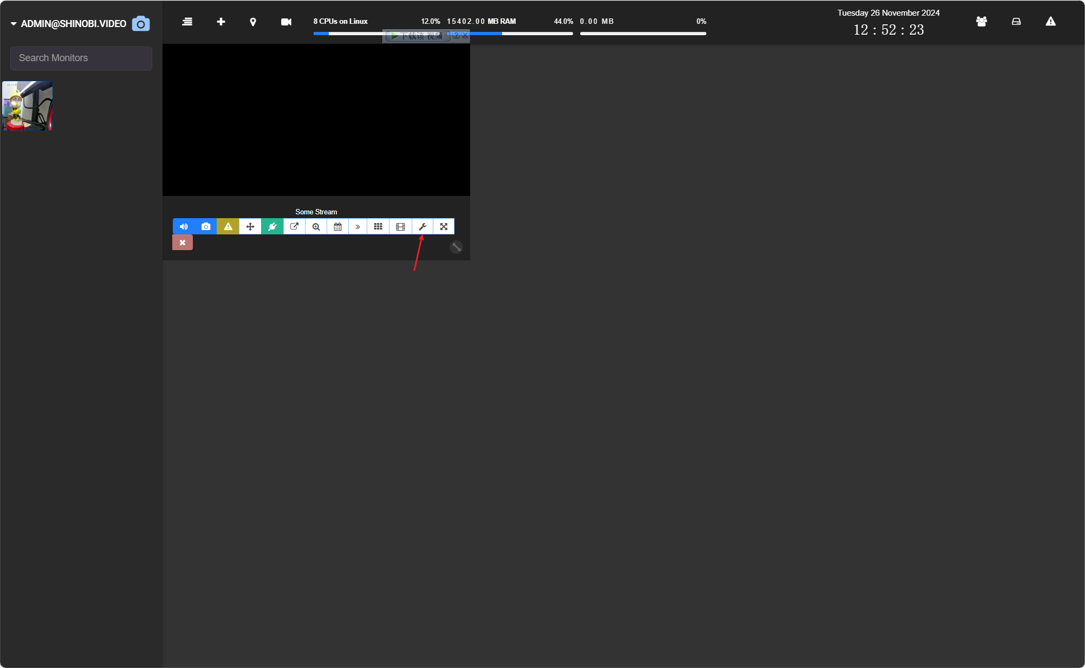This screenshot has width=1085, height=668.
Task: Click the 15402.00 MB RAM label
Action: tap(482, 22)
